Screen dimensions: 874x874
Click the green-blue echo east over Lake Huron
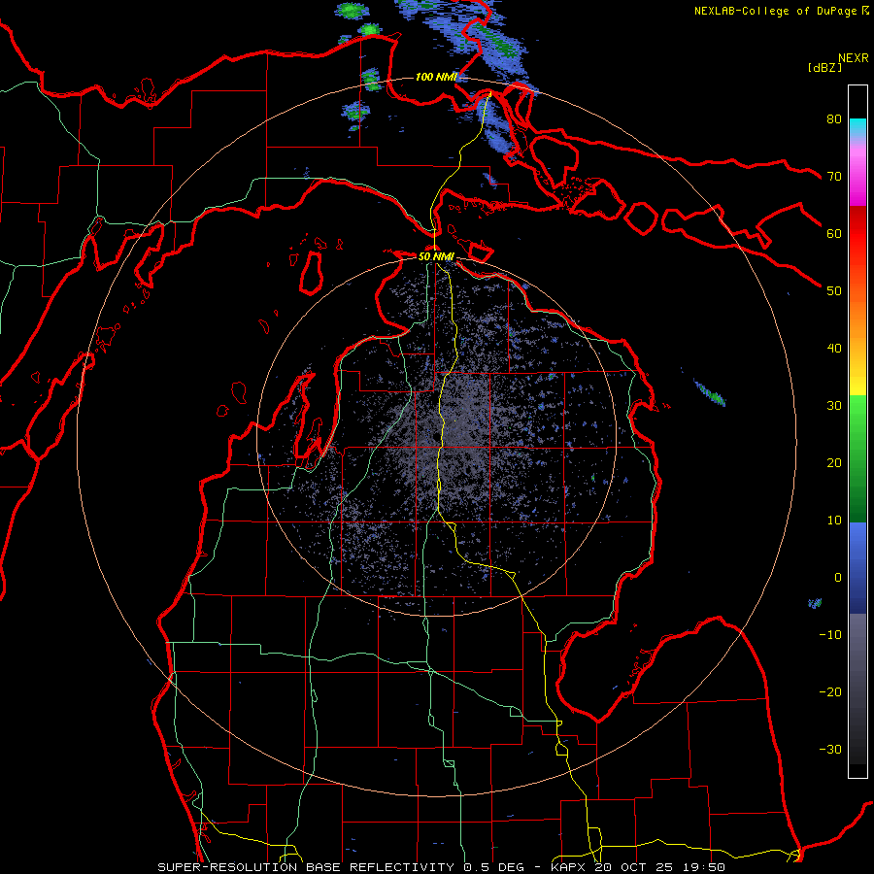pyautogui.click(x=709, y=392)
